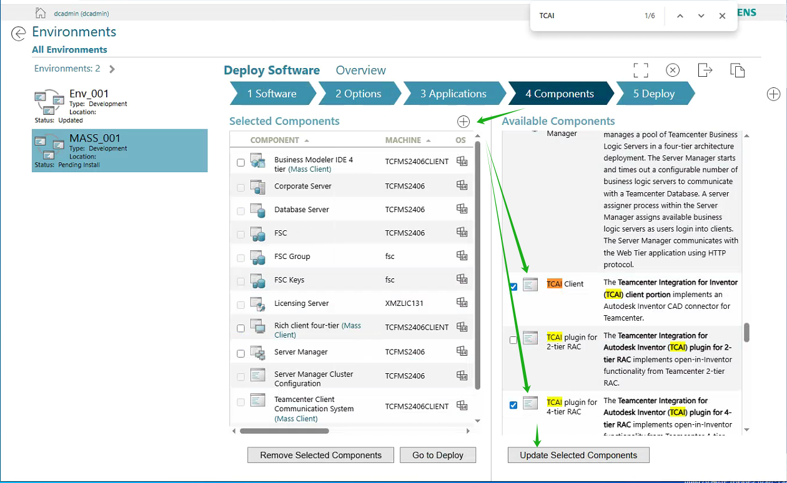
Task: Click the copy pages icon in Deploy toolbar
Action: point(738,70)
